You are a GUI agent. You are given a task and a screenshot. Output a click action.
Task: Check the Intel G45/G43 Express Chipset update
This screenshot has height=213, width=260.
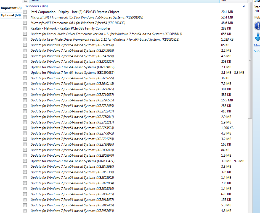coord(25,12)
